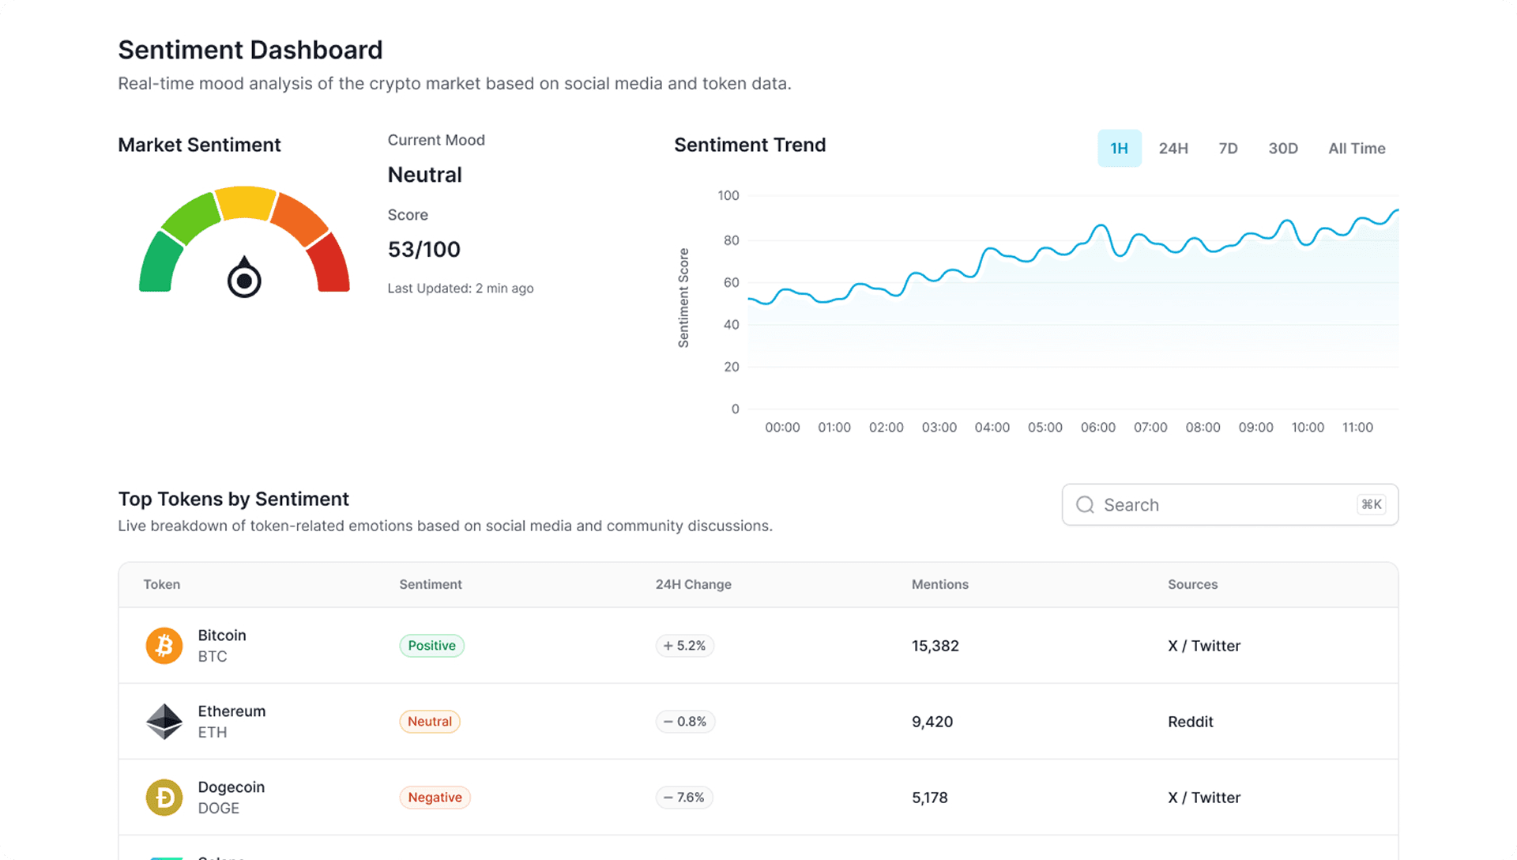
Task: Click the 9,420 mentions value
Action: click(932, 722)
